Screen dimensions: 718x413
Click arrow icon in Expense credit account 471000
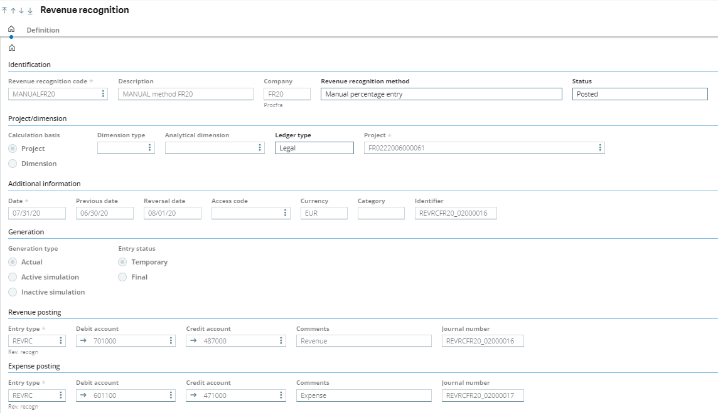(x=194, y=395)
